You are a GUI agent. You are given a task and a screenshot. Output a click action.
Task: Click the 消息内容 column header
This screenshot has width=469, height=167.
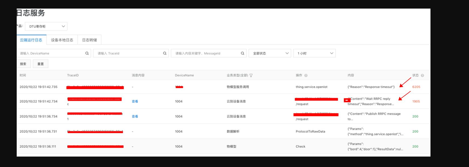(x=138, y=75)
